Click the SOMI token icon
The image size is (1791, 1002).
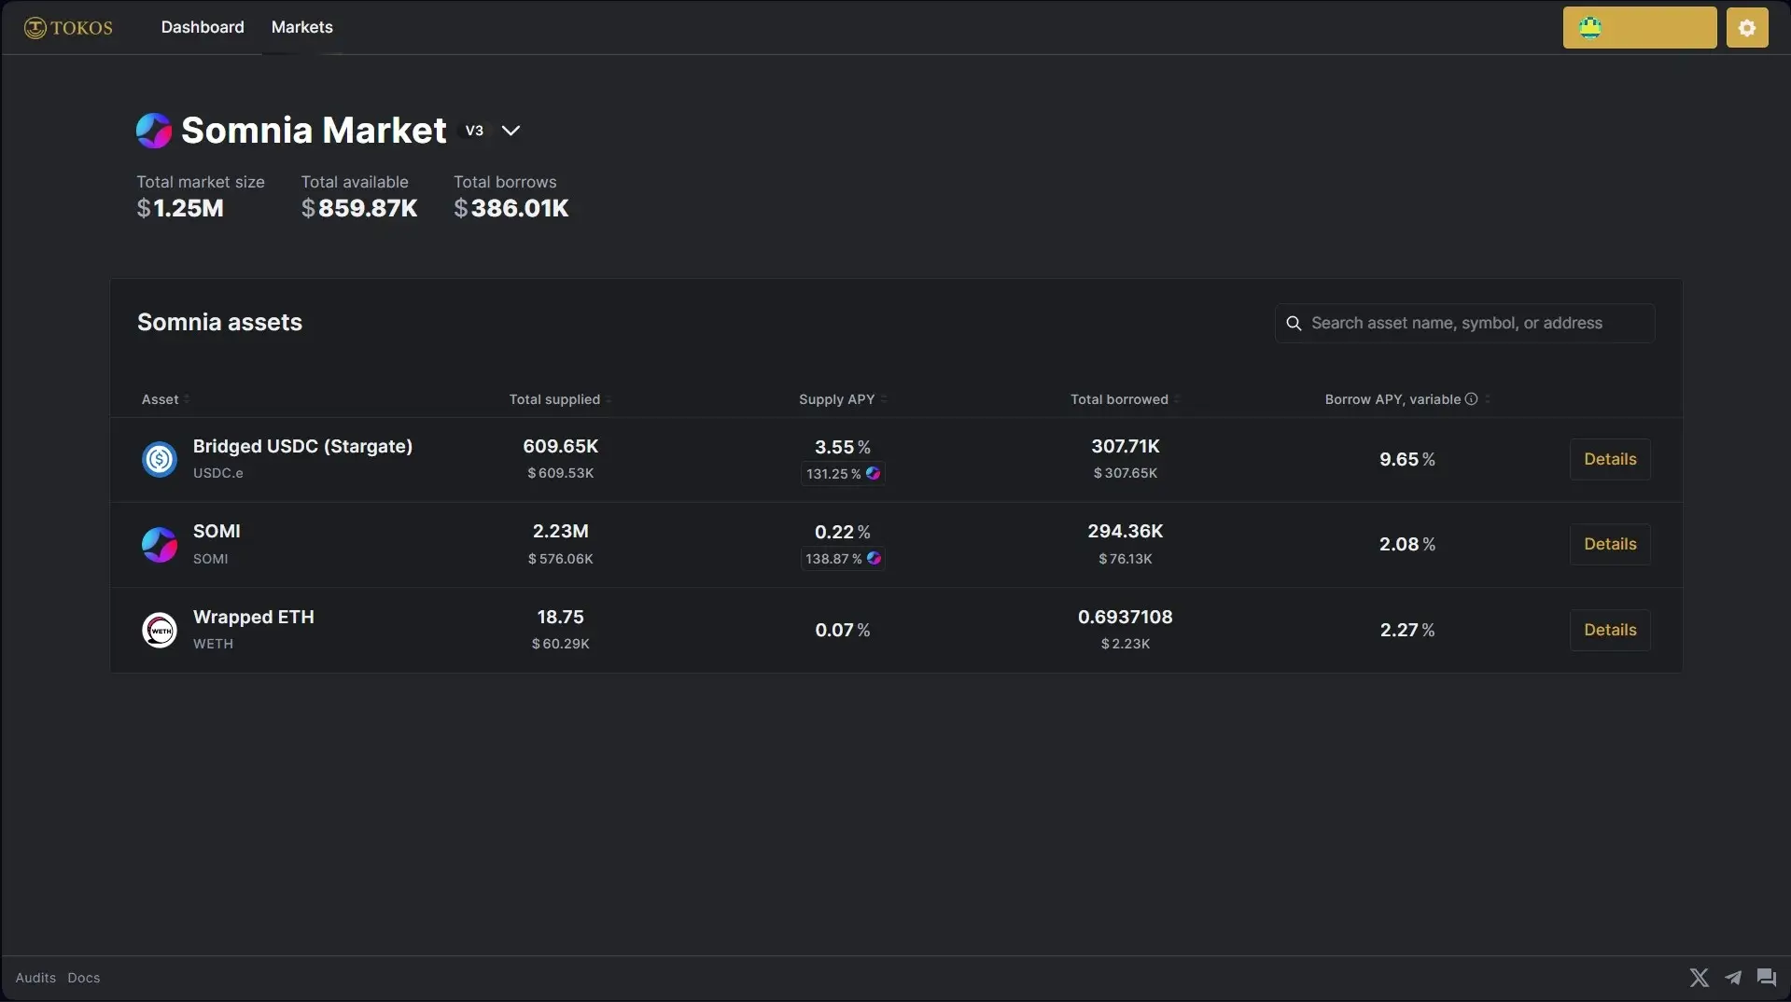pyautogui.click(x=160, y=545)
